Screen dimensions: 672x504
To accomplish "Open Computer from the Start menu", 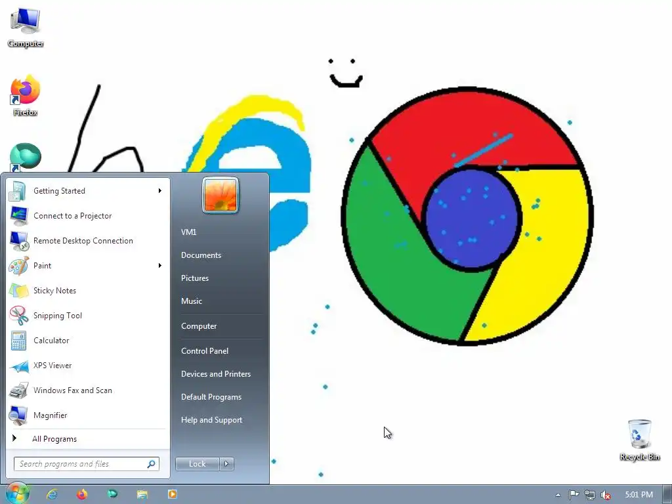I will [199, 326].
